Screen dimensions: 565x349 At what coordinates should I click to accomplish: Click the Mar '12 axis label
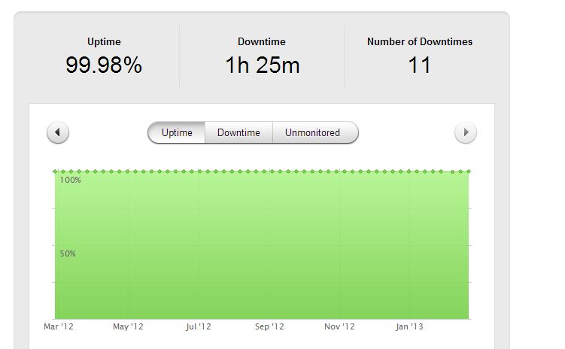pos(59,326)
